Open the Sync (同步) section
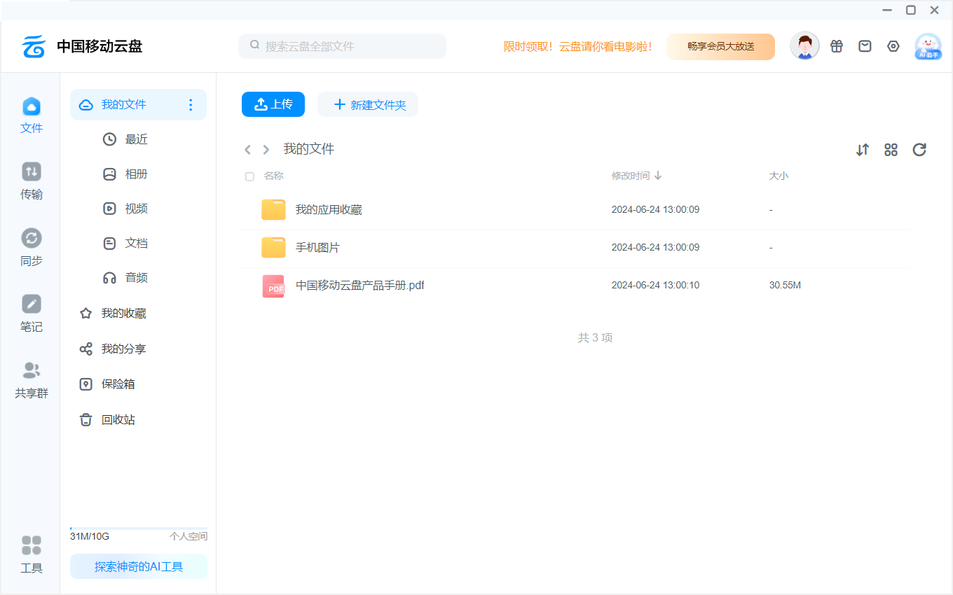 pyautogui.click(x=32, y=248)
